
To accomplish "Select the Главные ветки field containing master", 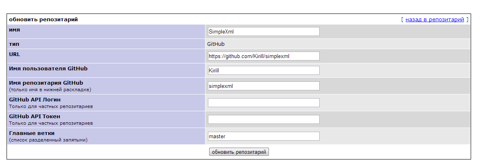I will [263, 136].
